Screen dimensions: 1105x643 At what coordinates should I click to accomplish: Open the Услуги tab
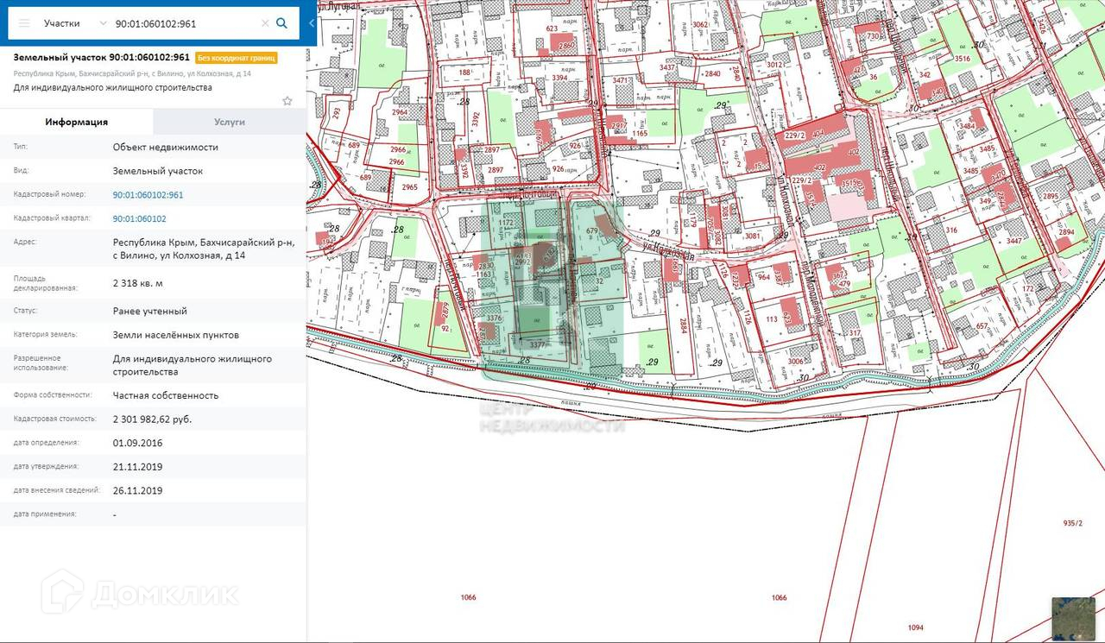click(x=230, y=122)
